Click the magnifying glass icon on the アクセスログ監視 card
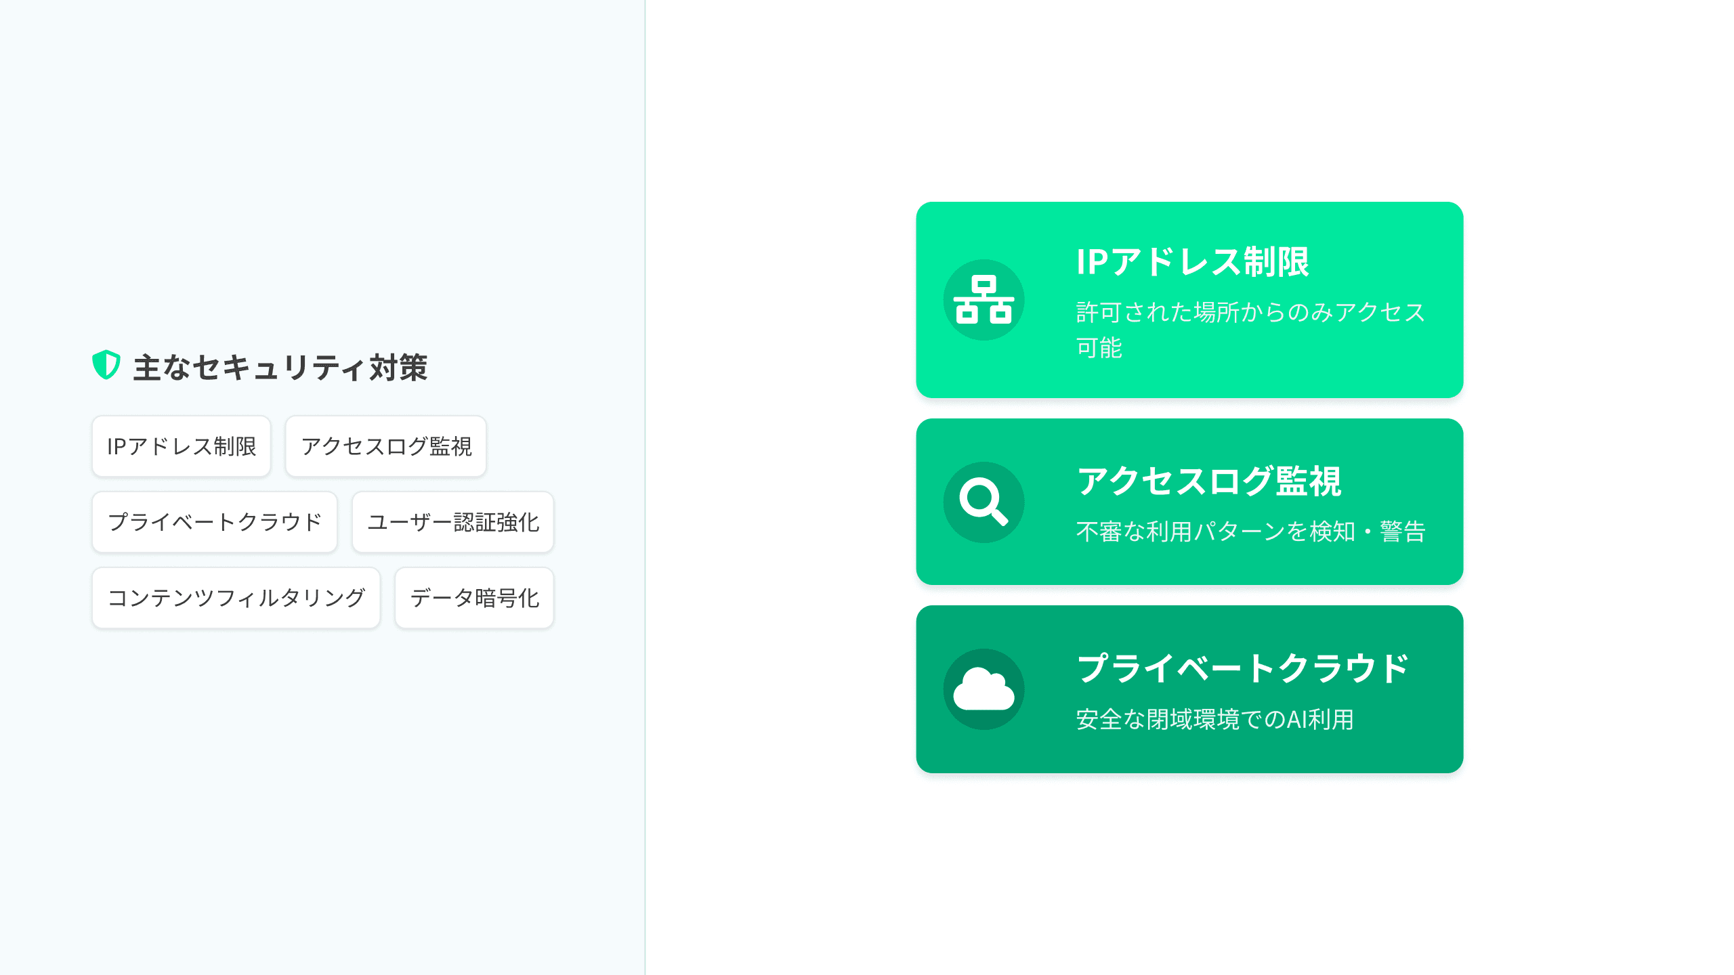This screenshot has width=1734, height=975. tap(984, 502)
